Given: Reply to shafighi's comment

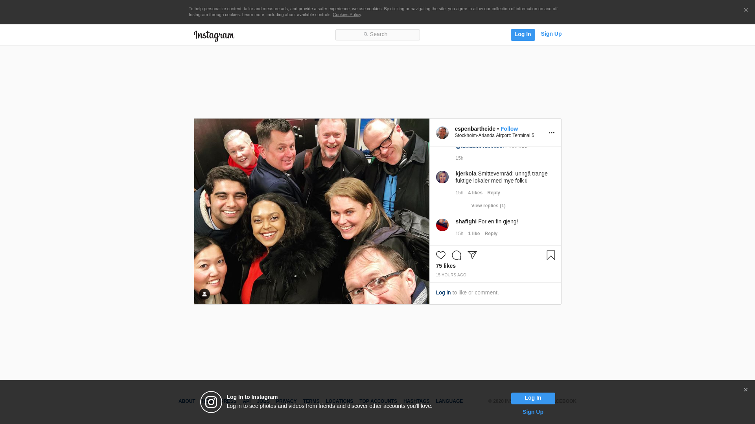Looking at the screenshot, I should 491,234.
